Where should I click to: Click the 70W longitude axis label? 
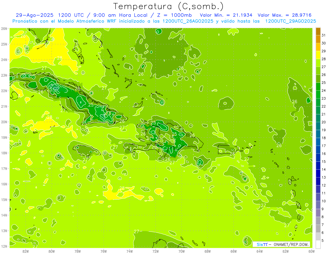tap(181, 251)
